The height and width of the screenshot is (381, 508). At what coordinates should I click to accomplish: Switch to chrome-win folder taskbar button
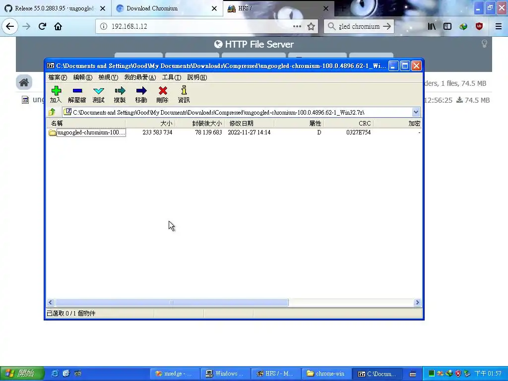[x=326, y=374]
